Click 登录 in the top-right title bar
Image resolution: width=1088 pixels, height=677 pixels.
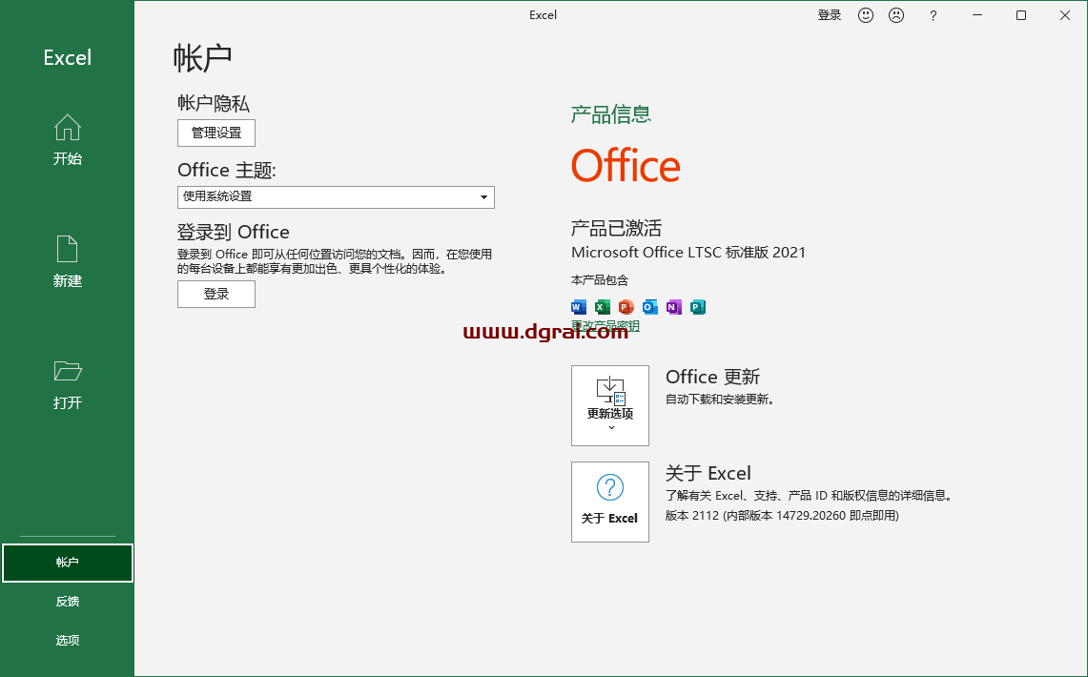click(829, 14)
